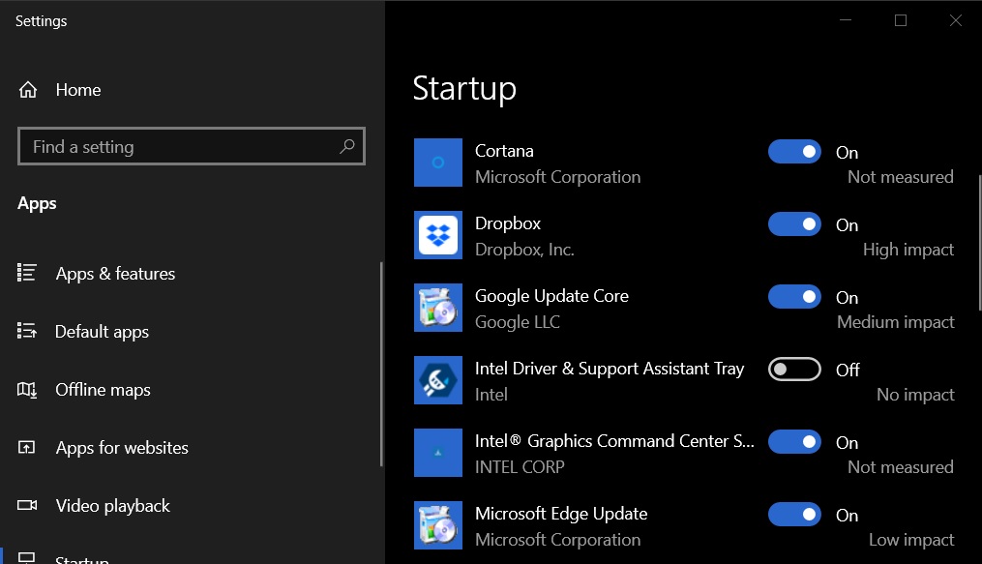The height and width of the screenshot is (564, 982).
Task: Click the Dropbox app icon
Action: [x=438, y=235]
